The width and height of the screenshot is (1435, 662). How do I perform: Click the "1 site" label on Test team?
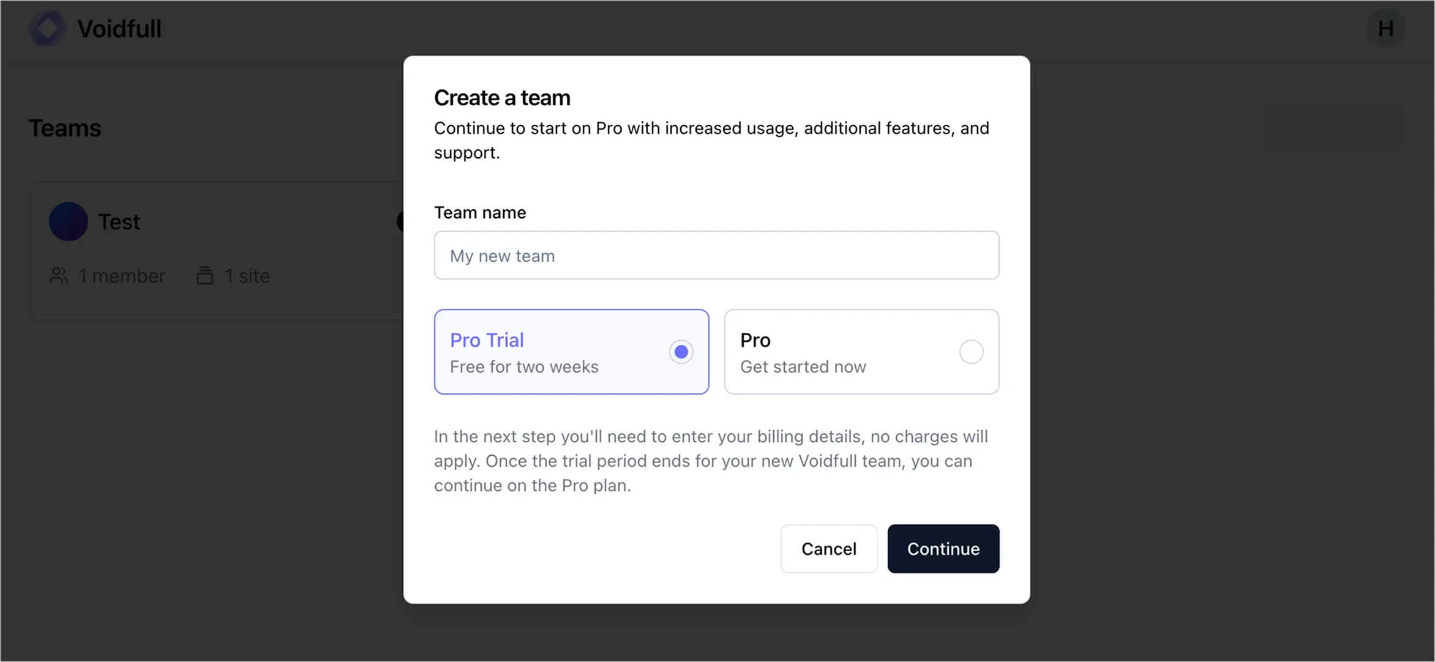click(247, 275)
